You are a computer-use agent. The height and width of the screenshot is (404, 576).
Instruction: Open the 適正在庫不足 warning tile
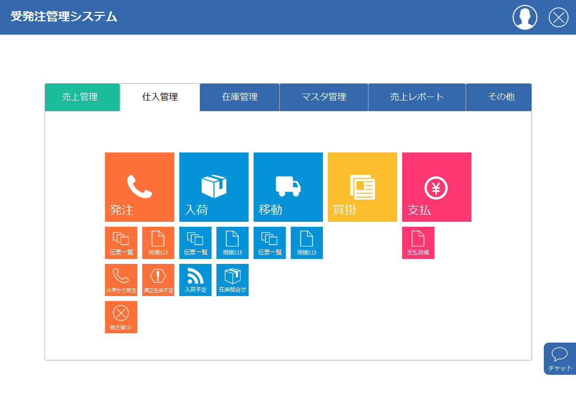158,280
